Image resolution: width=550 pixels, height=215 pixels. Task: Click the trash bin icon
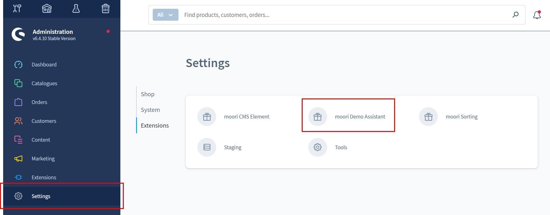coord(106,8)
